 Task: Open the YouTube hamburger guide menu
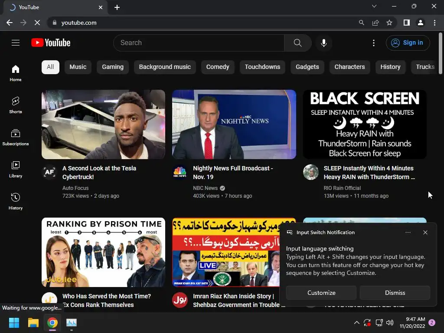[x=16, y=43]
